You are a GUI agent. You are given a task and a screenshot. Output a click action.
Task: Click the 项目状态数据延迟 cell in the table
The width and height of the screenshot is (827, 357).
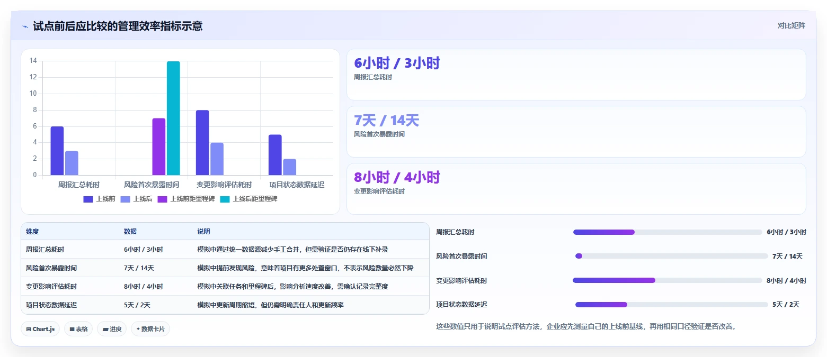51,305
